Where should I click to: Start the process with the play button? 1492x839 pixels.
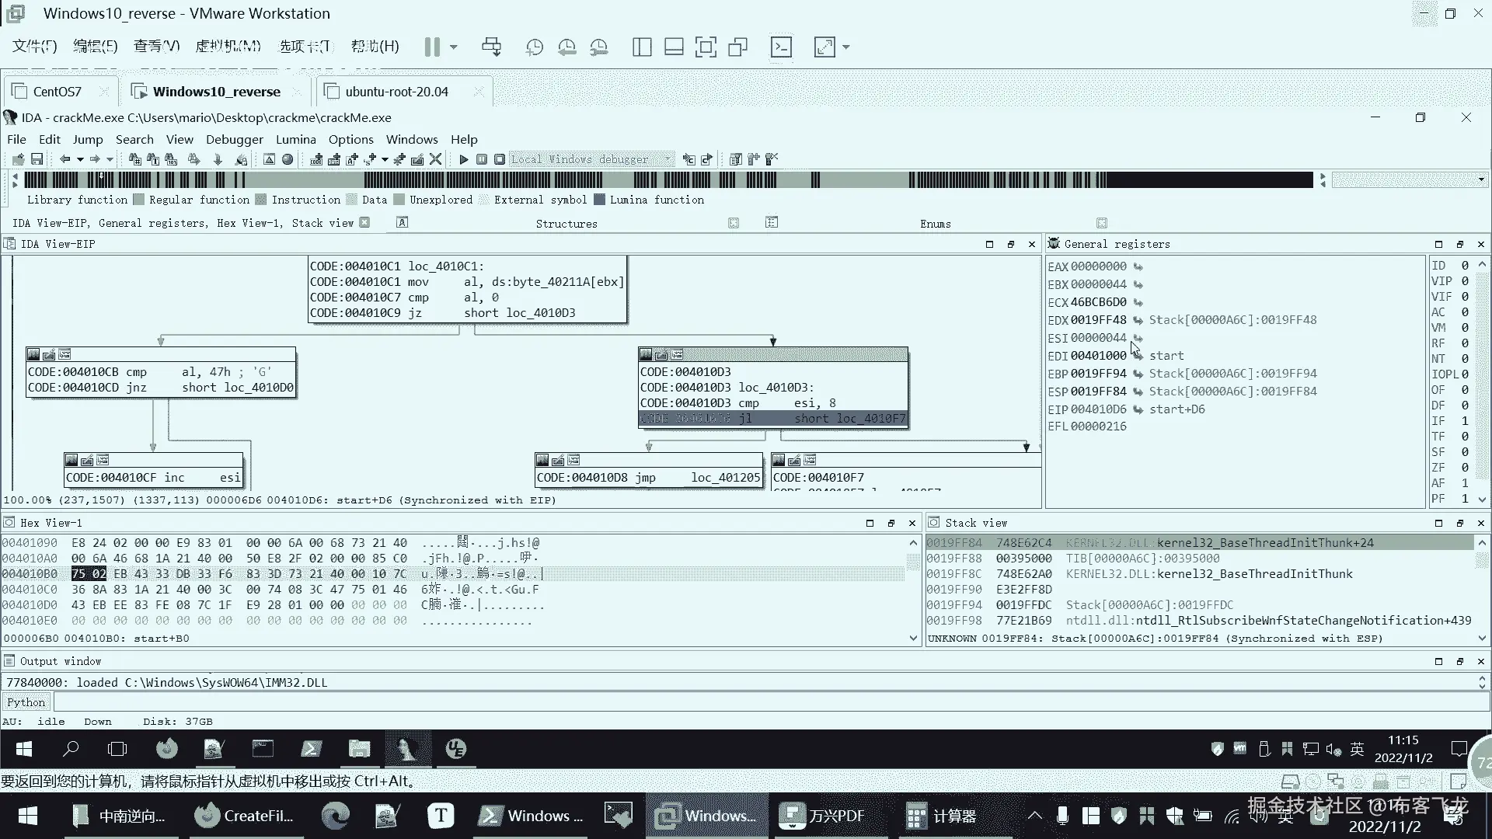click(x=464, y=159)
